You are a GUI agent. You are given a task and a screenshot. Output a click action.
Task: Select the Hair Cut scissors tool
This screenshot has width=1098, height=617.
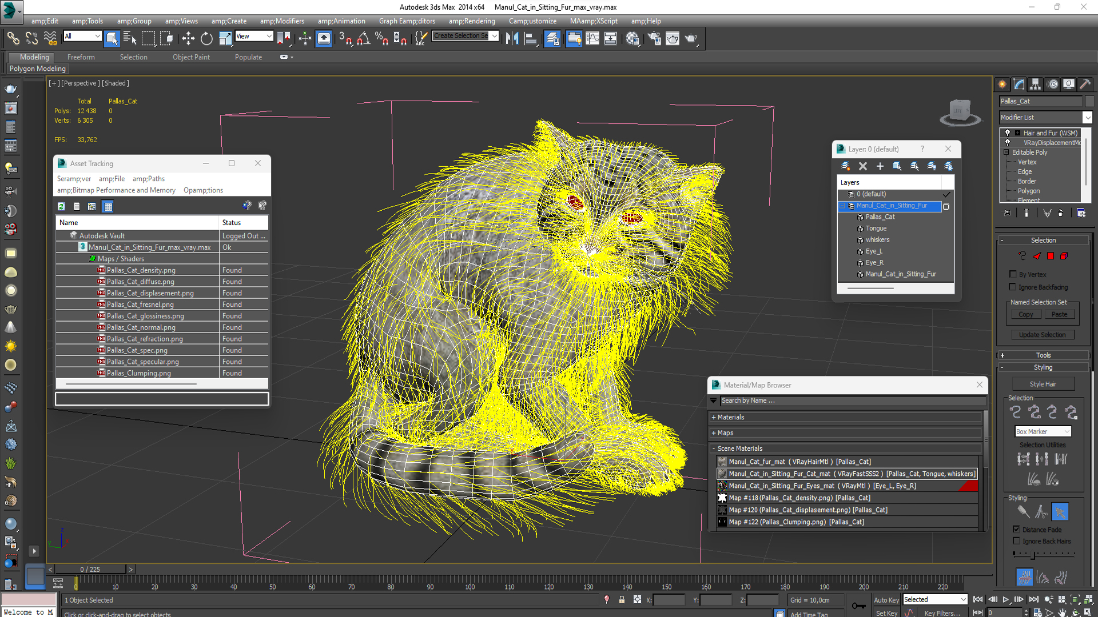[1041, 512]
